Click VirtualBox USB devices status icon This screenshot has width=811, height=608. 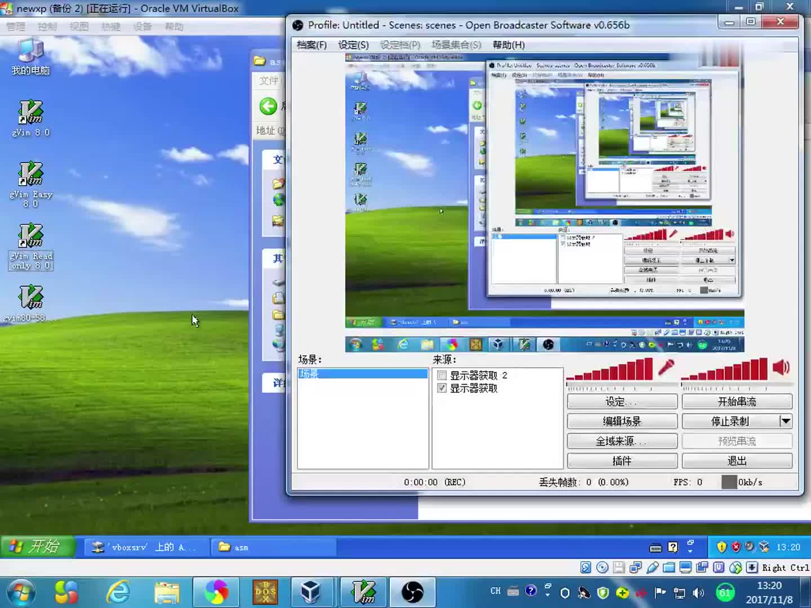click(652, 567)
